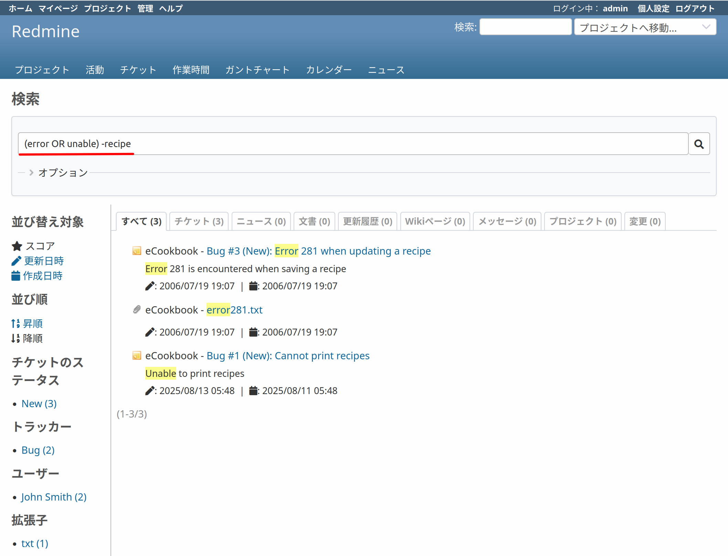This screenshot has width=728, height=556.
Task: Click paperclip icon beside error281.txt result
Action: point(137,310)
